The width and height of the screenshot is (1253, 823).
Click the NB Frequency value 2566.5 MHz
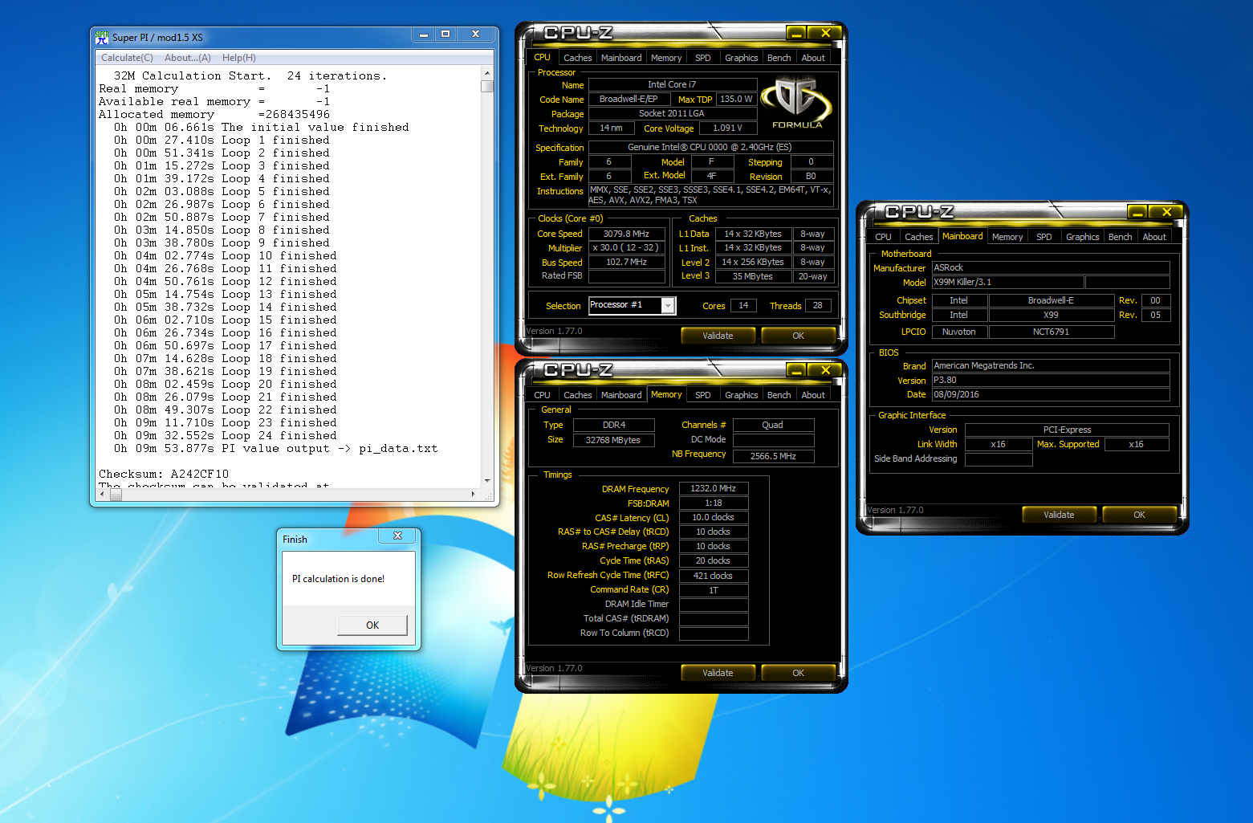pyautogui.click(x=773, y=456)
